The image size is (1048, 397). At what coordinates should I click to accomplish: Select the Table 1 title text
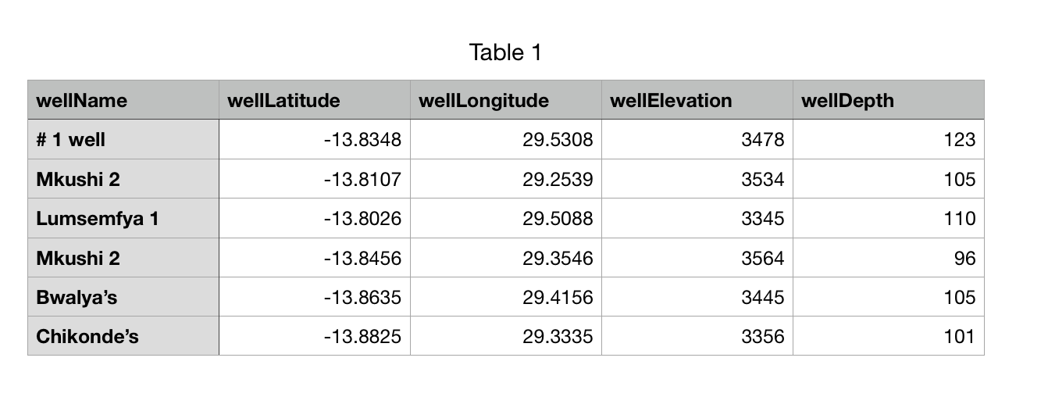[x=505, y=52]
